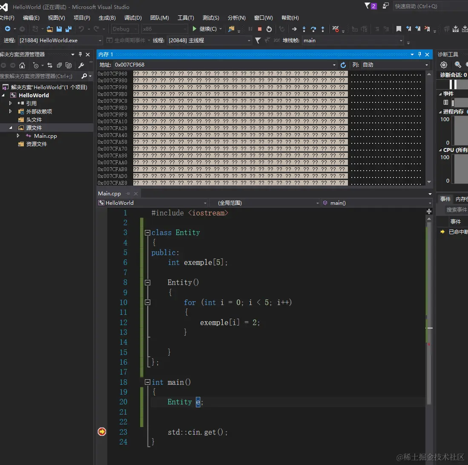
Task: Click the red Stop Debugging square
Action: pyautogui.click(x=260, y=29)
